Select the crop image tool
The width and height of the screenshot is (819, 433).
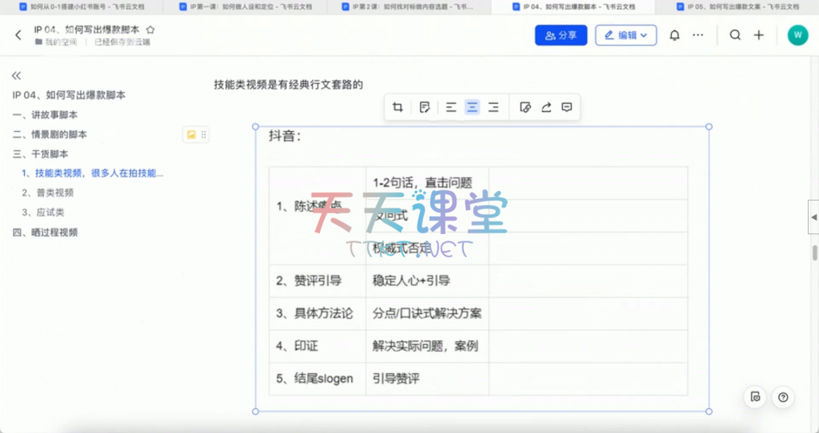click(x=398, y=108)
